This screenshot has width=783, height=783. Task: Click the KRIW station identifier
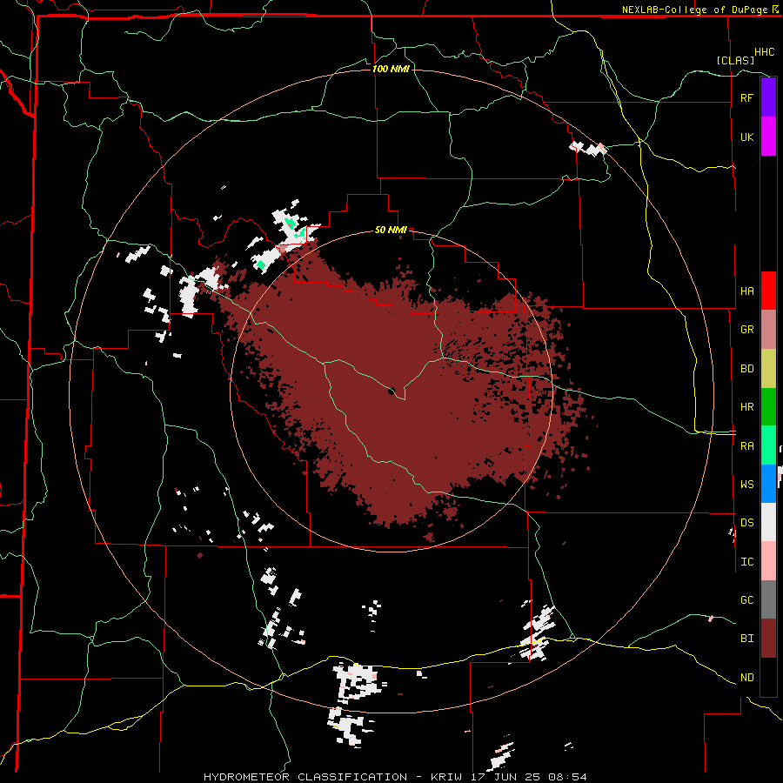[446, 777]
